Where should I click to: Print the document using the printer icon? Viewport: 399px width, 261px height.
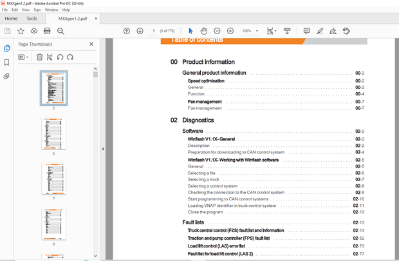47,31
